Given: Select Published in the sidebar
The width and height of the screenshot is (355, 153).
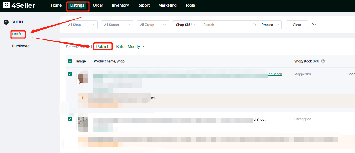Looking at the screenshot, I should pyautogui.click(x=21, y=46).
